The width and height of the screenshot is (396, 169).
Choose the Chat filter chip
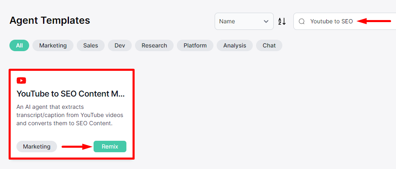click(269, 45)
